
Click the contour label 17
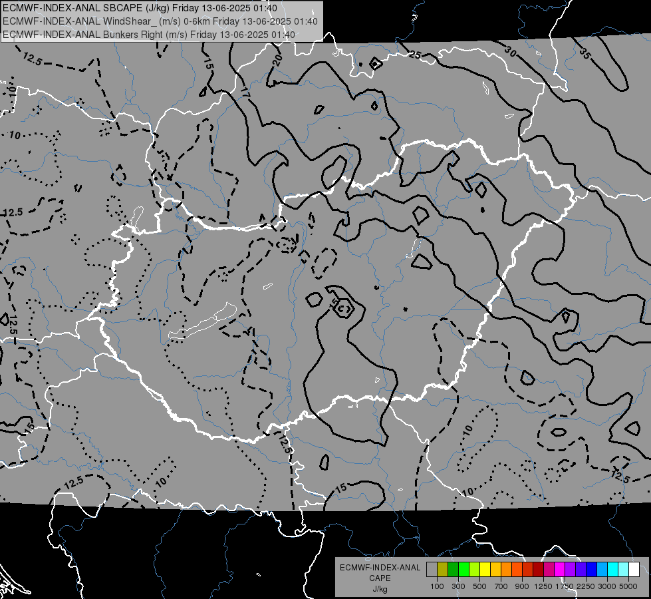pos(245,93)
